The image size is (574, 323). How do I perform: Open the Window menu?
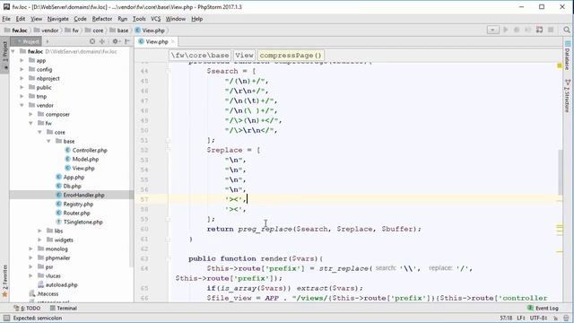tap(176, 19)
